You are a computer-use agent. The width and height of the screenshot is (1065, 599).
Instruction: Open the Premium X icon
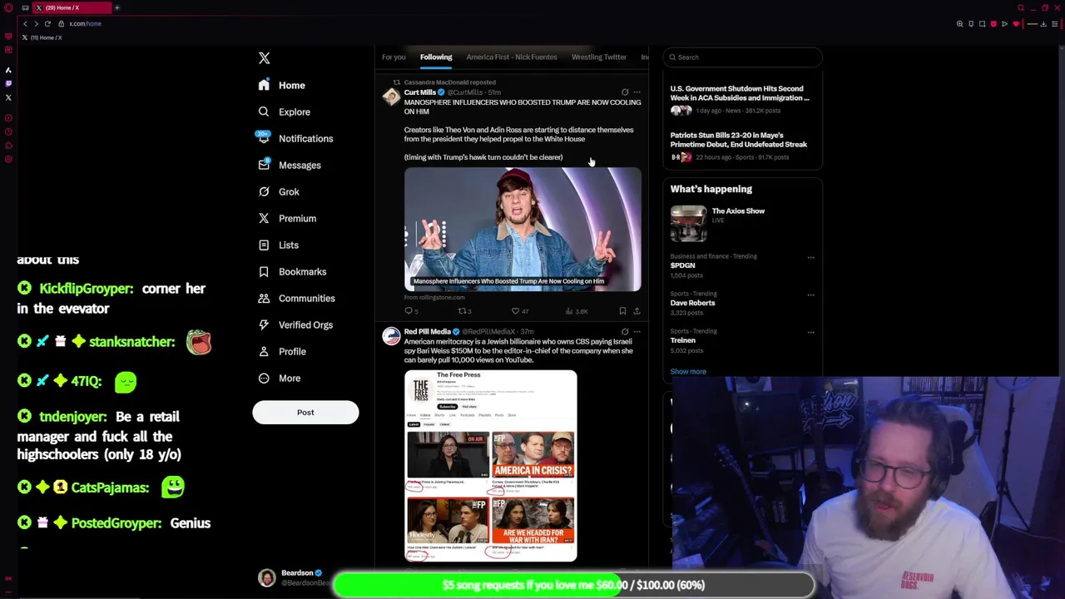click(264, 218)
